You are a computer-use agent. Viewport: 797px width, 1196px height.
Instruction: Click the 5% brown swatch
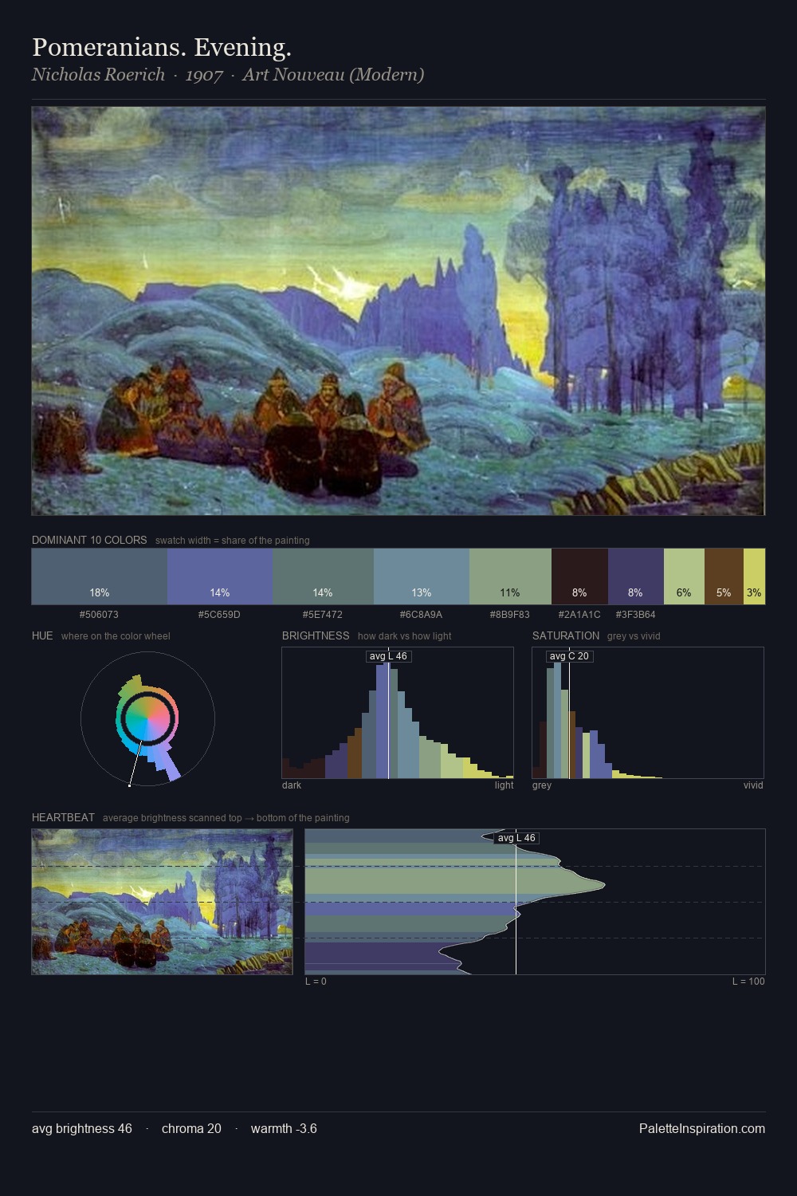click(x=724, y=576)
